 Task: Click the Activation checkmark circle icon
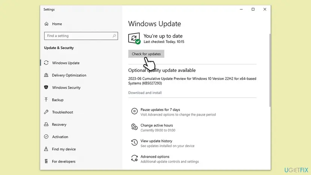[x=46, y=137]
